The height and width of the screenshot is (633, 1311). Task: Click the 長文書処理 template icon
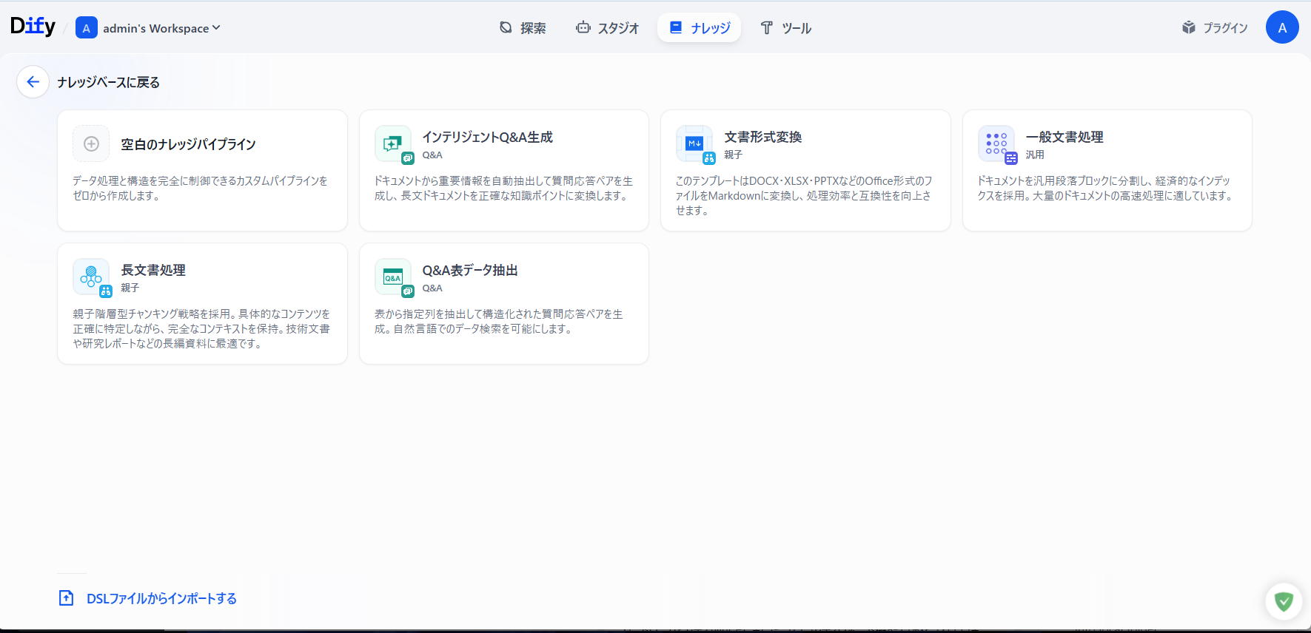click(x=91, y=277)
